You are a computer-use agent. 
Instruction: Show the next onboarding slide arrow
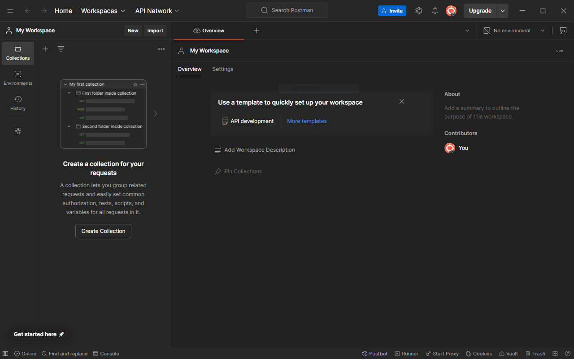[156, 114]
